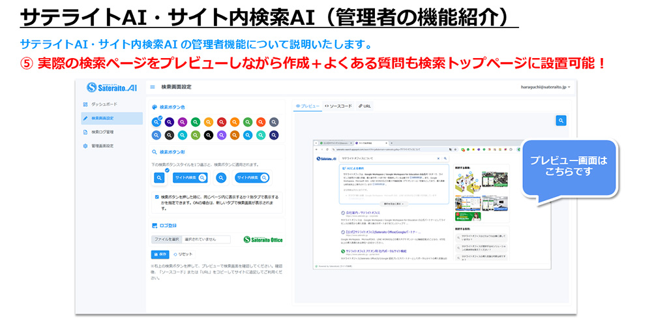
Task: Expand the haraguchi@sateraito.jp account dropdown
Action: (x=546, y=87)
